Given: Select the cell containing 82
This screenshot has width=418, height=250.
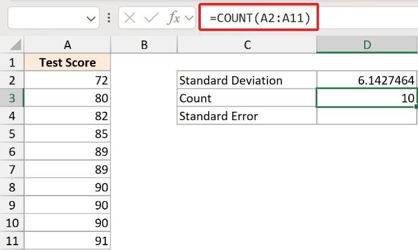Looking at the screenshot, I should pos(67,116).
